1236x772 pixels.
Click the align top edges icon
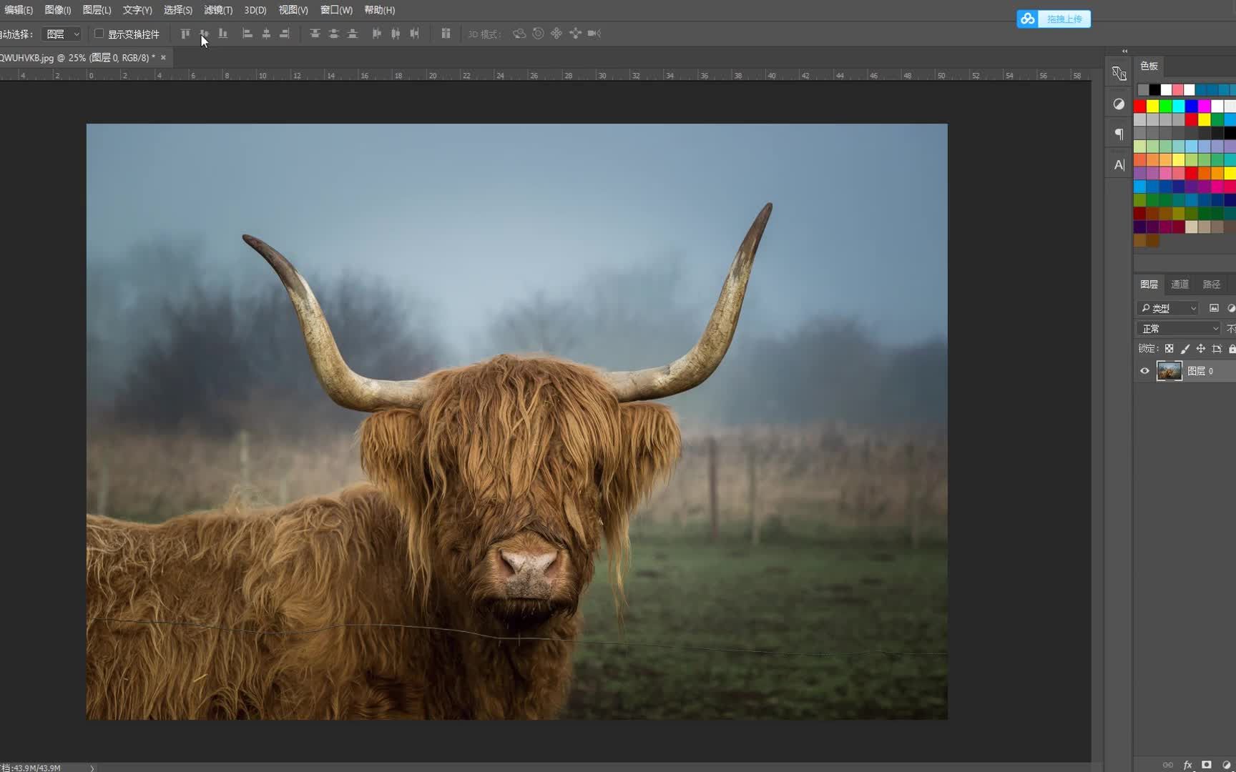coord(185,34)
